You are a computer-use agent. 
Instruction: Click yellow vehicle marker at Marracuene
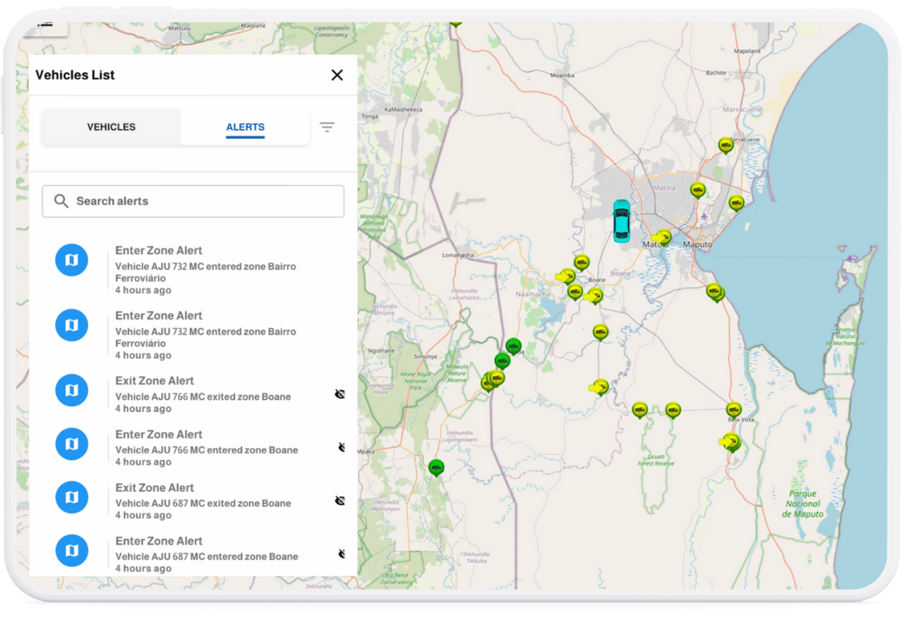coord(726,144)
